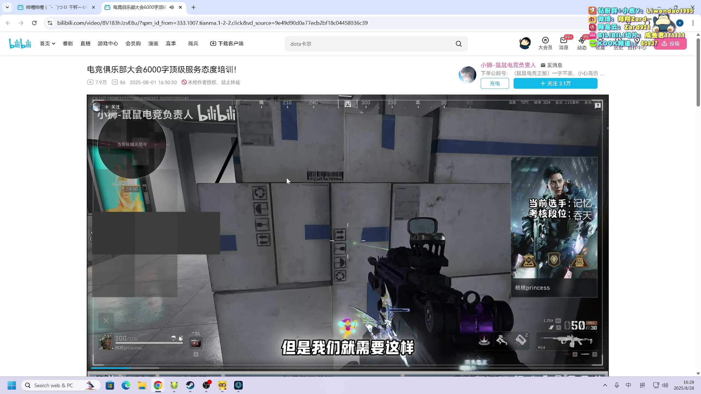This screenshot has height=394, width=701.
Task: Close the 电竞俱乐部大会 tab
Action: [180, 7]
